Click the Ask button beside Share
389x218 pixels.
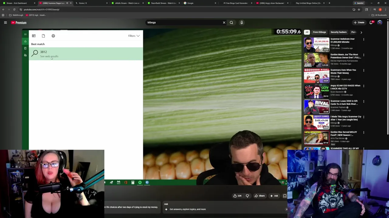[x=274, y=196]
